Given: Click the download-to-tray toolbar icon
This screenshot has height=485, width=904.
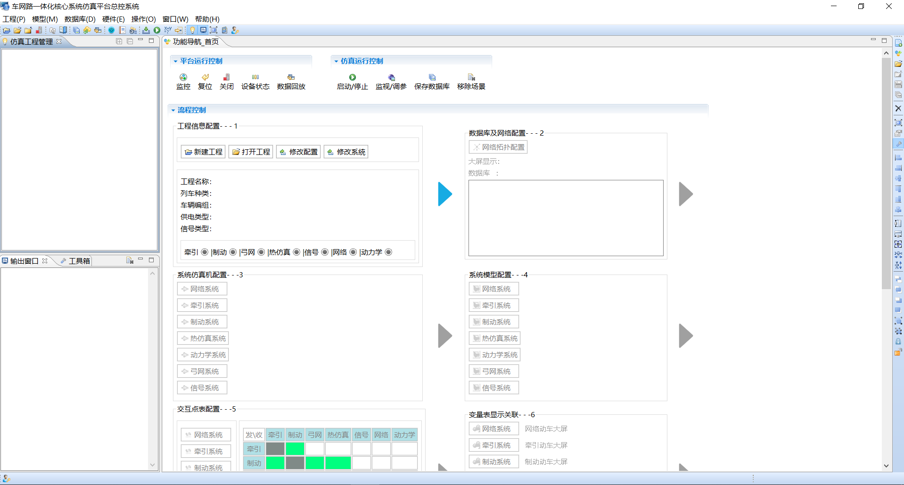Looking at the screenshot, I should 146,30.
